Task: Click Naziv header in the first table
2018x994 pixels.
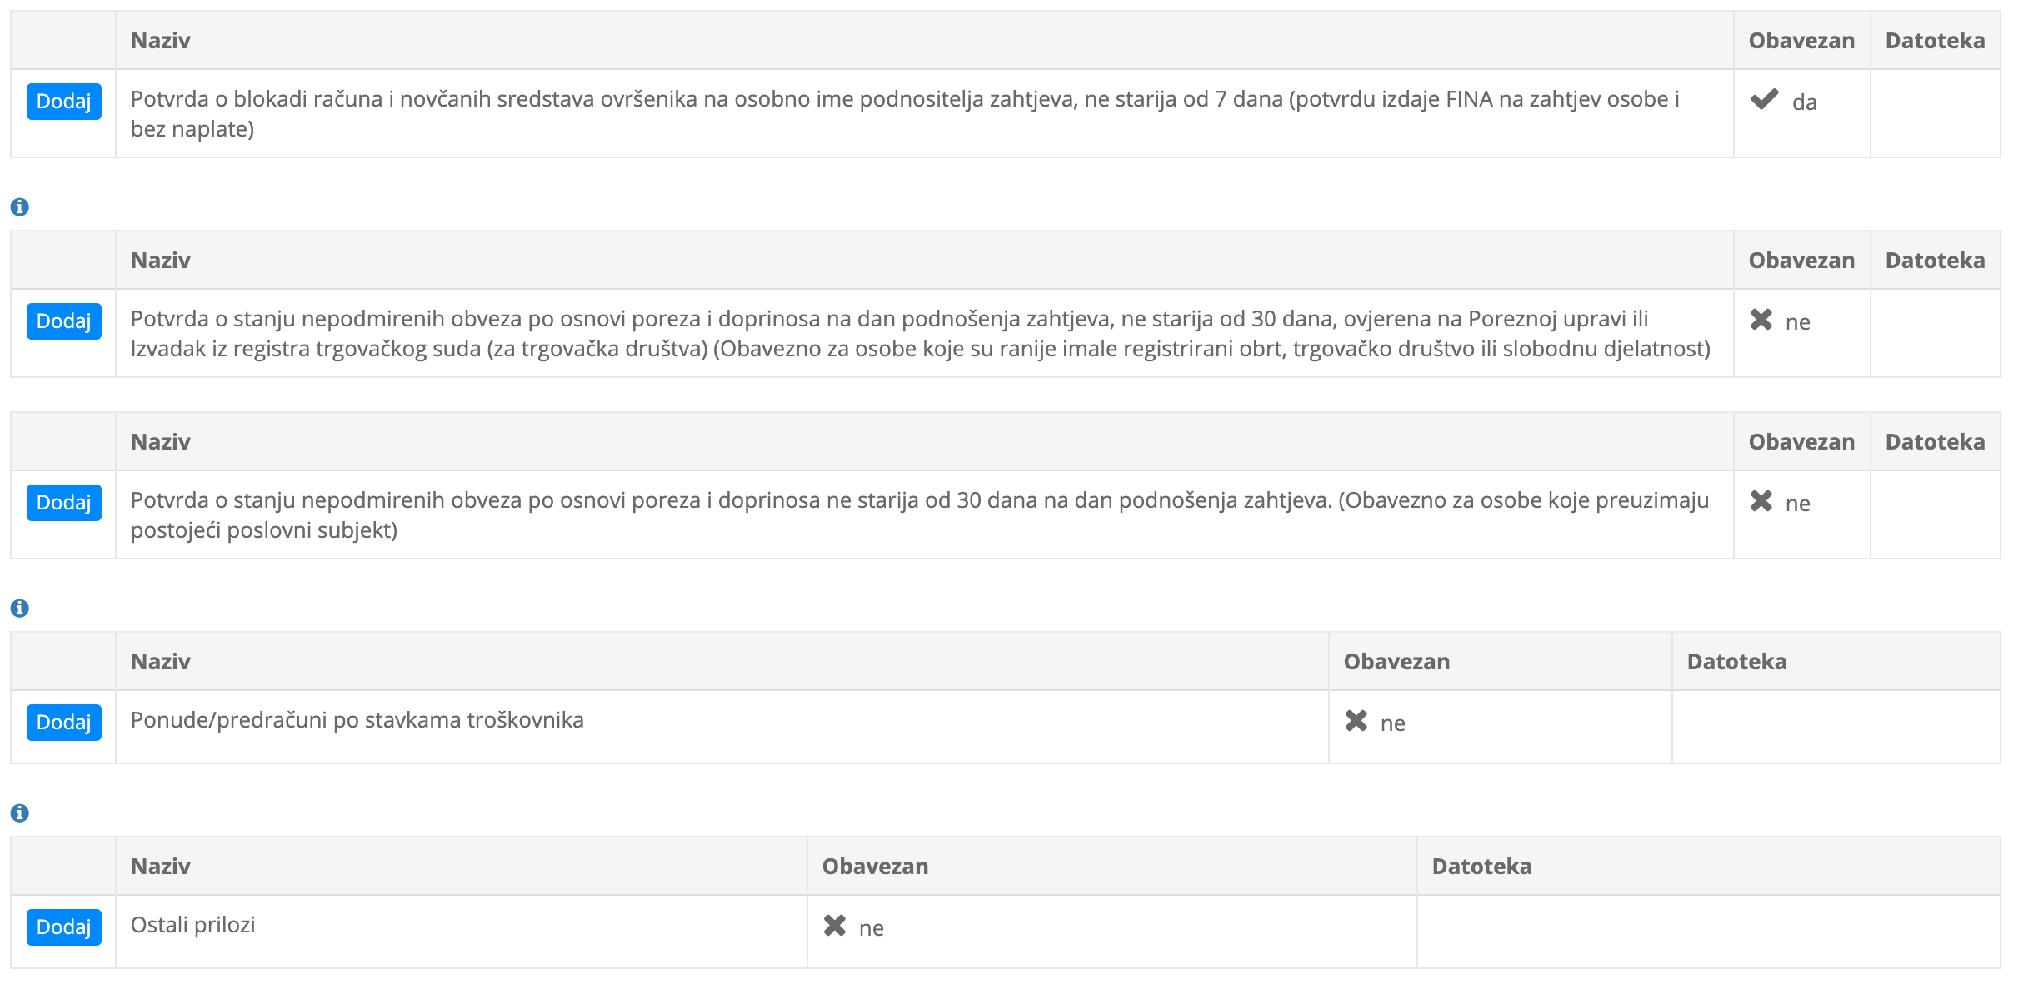Action: 161,41
